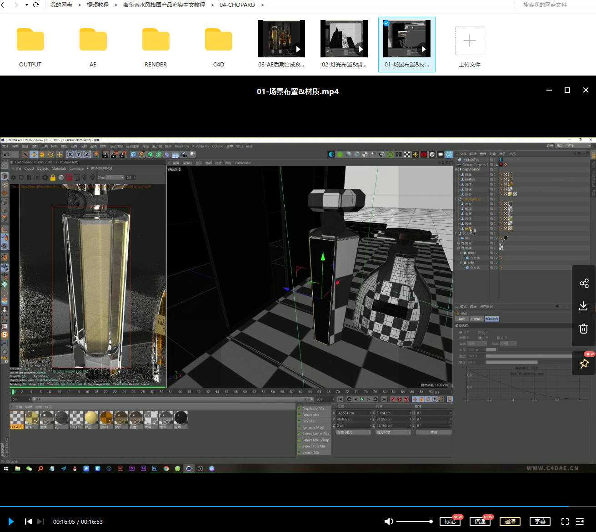Viewport: 596px width, 532px height.
Task: Refresh the file list
Action: click(x=36, y=5)
